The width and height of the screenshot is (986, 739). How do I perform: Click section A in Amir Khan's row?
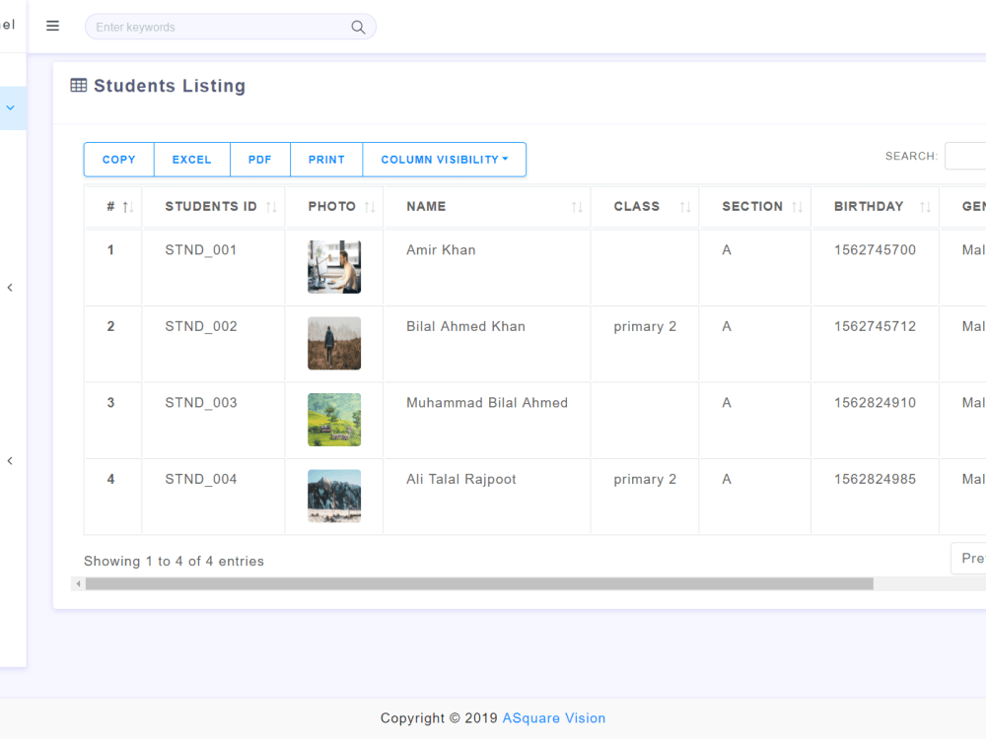[727, 250]
